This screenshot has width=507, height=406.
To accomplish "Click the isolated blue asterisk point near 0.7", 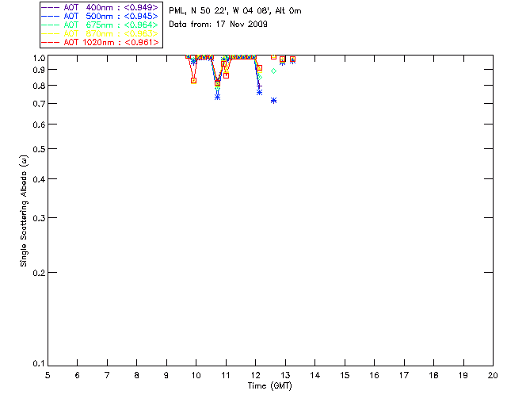I will [273, 101].
